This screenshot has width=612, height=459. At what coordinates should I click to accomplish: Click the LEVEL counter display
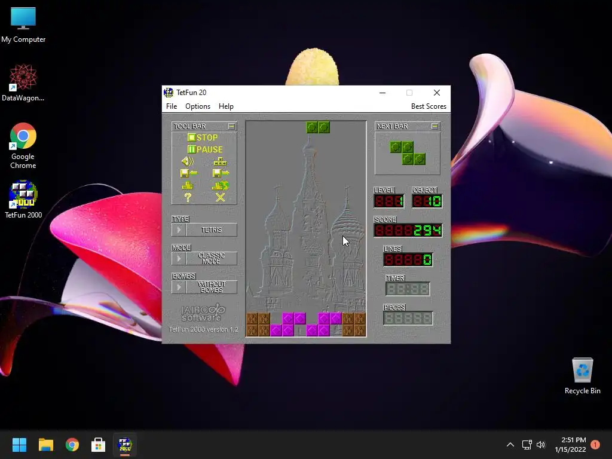(x=388, y=201)
